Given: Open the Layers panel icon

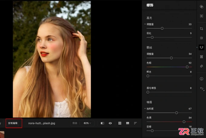Looking at the screenshot, I should click(201, 7).
